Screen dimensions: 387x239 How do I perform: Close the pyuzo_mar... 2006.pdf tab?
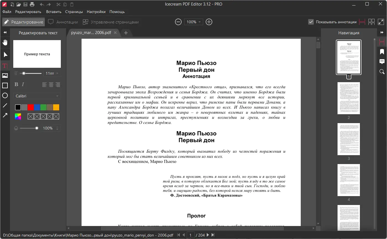click(x=116, y=33)
